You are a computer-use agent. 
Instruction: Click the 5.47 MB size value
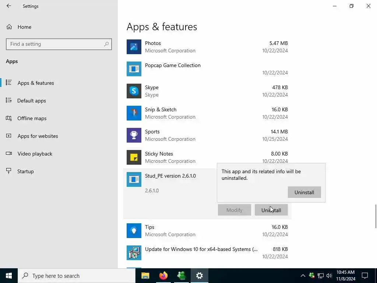pyautogui.click(x=278, y=43)
